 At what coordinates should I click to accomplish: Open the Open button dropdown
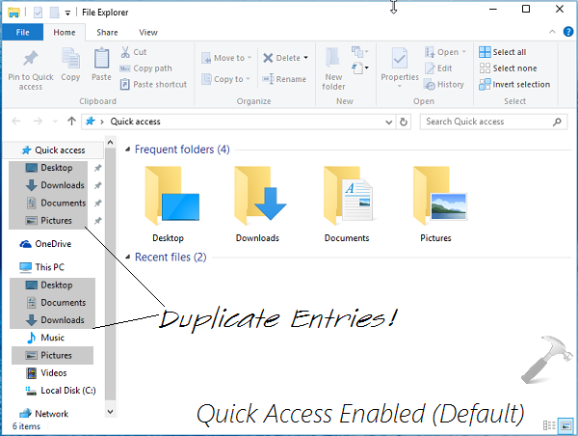click(464, 52)
